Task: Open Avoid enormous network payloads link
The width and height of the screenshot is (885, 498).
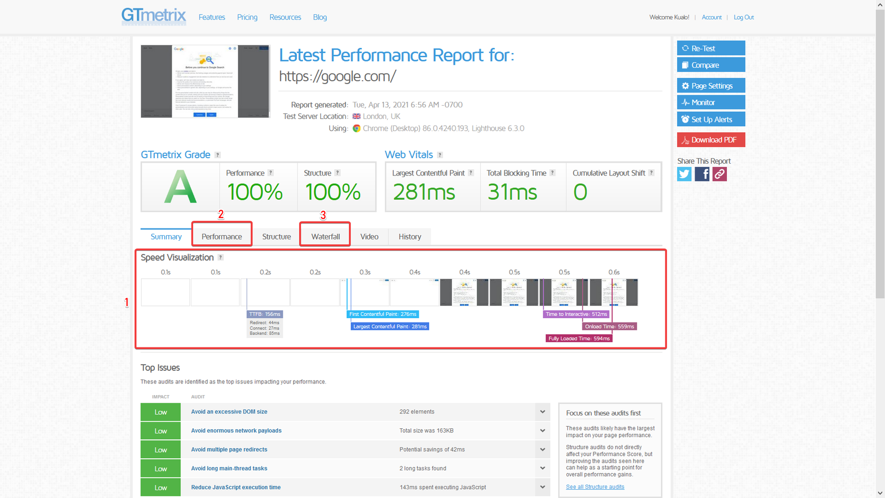Action: tap(236, 430)
